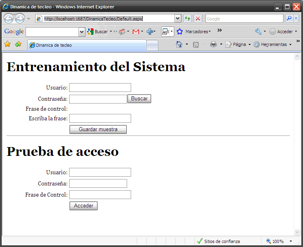303x247 pixels.
Task: Open the Página menu
Action: click(238, 44)
